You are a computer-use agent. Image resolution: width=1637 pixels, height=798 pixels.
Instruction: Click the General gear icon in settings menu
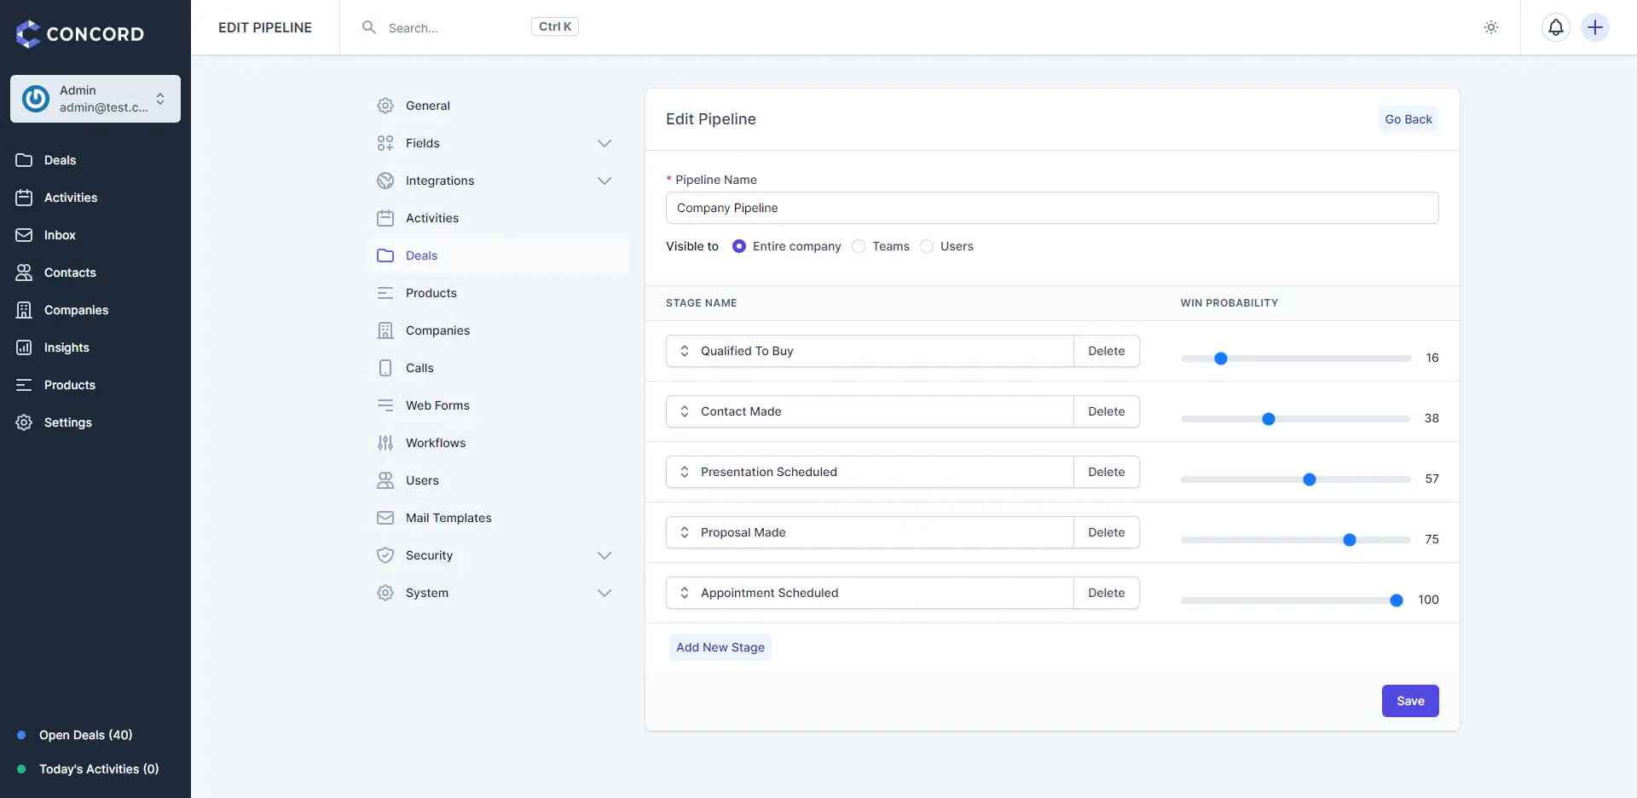click(x=385, y=106)
